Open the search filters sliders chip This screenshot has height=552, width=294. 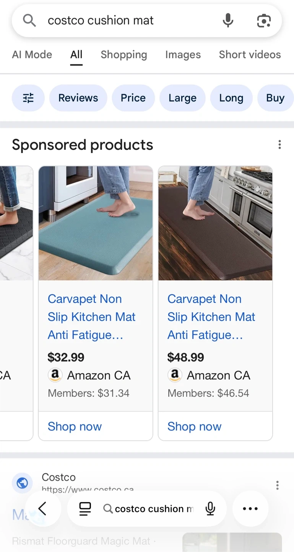pyautogui.click(x=28, y=98)
